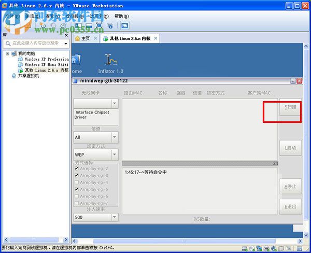Open the Edit menu
This screenshot has width=311, height=253.
tap(32, 16)
